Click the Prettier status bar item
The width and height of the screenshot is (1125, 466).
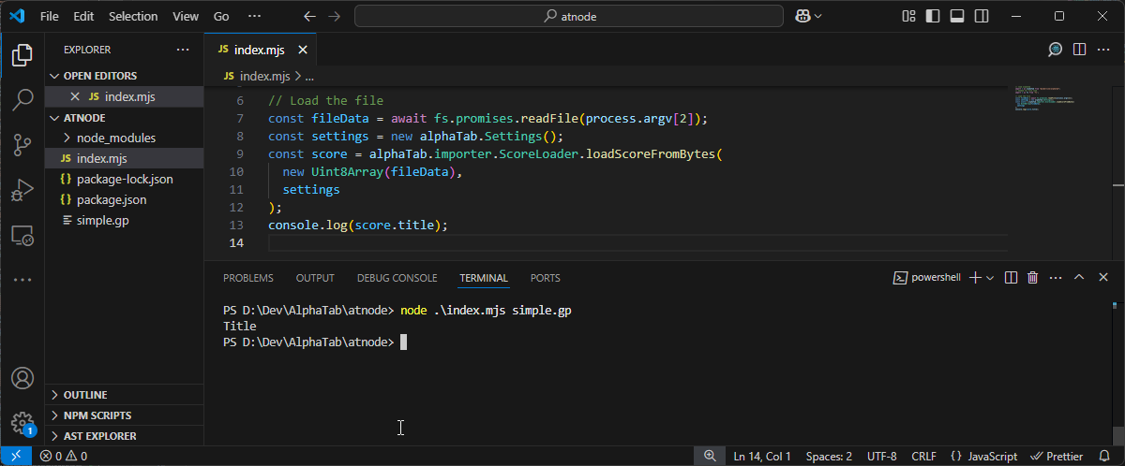[x=1056, y=456]
